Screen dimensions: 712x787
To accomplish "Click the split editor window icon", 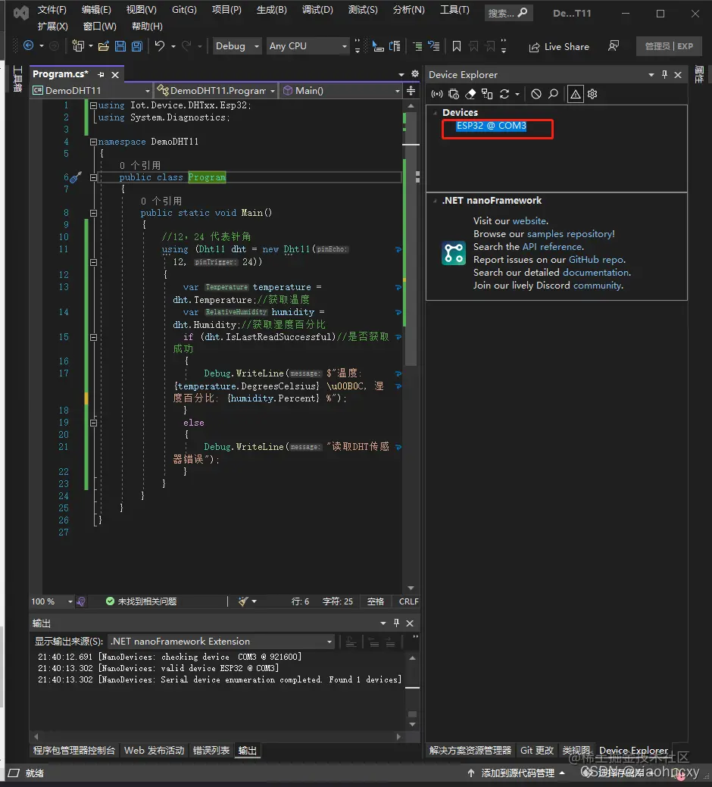I will (411, 90).
